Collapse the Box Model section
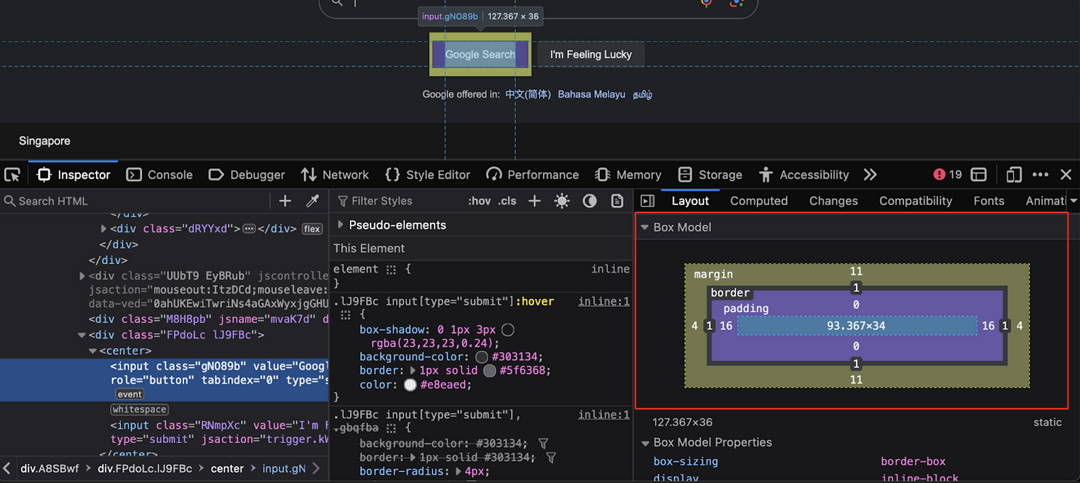 point(644,227)
